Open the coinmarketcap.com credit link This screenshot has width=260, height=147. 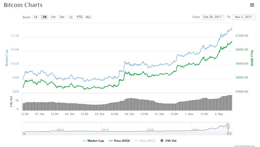click(244, 146)
